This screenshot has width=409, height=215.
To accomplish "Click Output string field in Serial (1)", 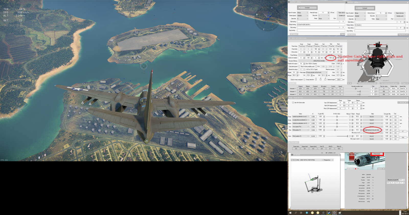I will pyautogui.click(x=380, y=25).
